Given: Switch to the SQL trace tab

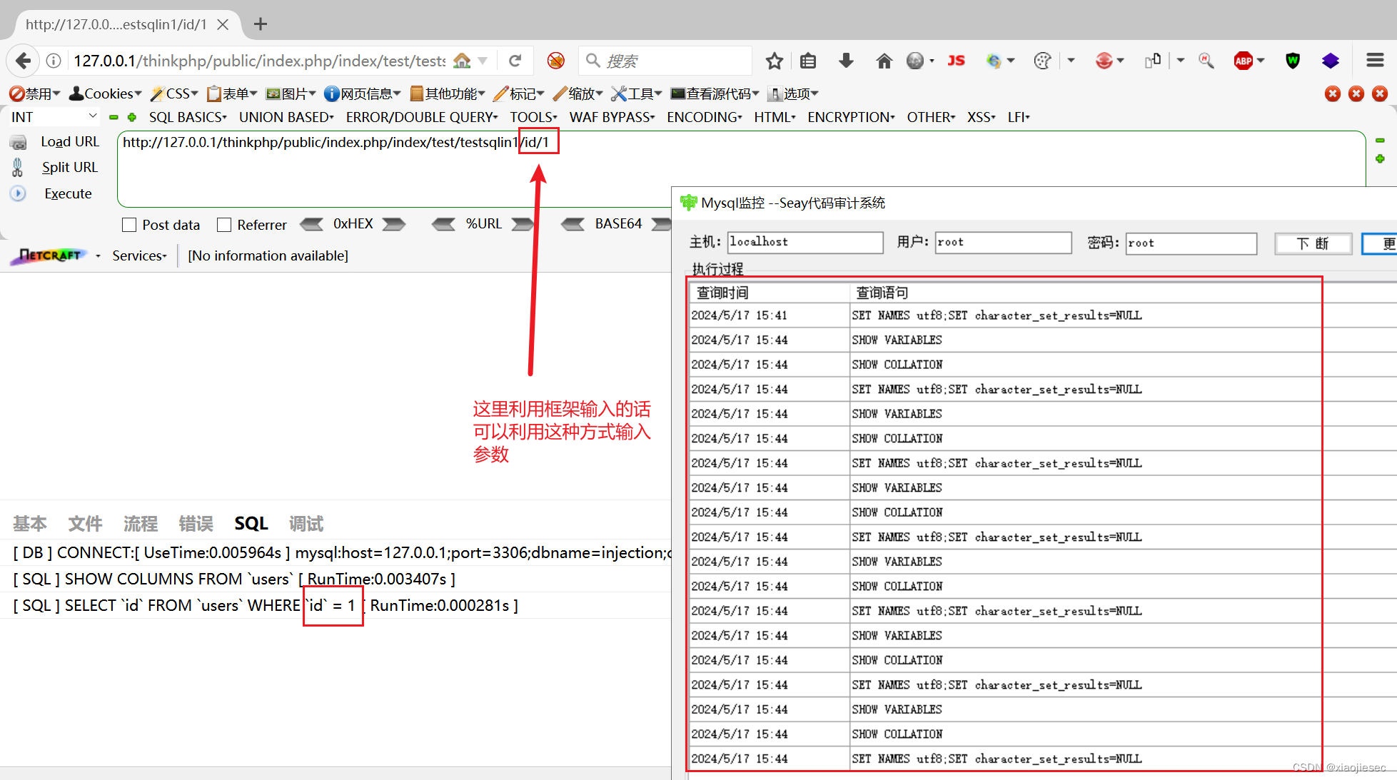Looking at the screenshot, I should 251,523.
